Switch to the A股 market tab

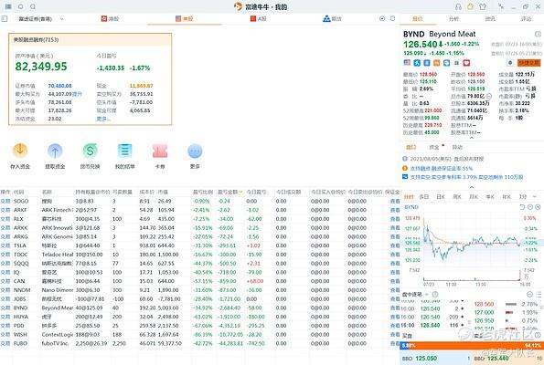(x=259, y=18)
